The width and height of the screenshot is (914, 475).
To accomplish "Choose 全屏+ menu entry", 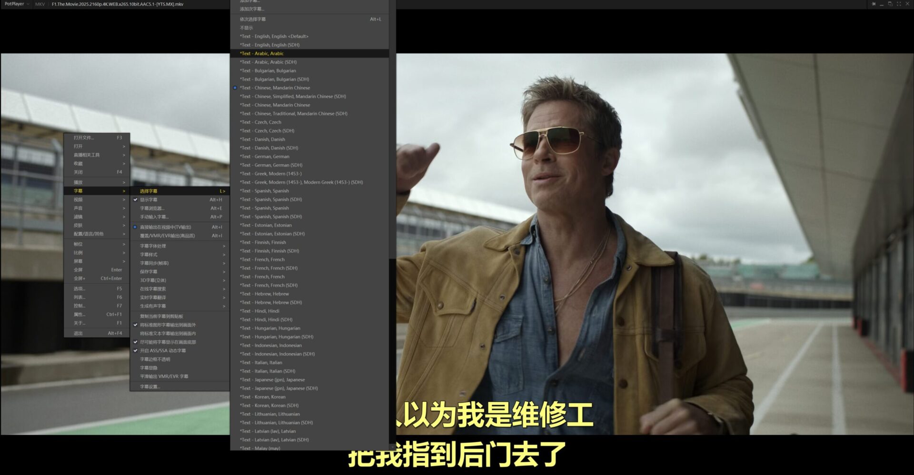I will [x=97, y=278].
